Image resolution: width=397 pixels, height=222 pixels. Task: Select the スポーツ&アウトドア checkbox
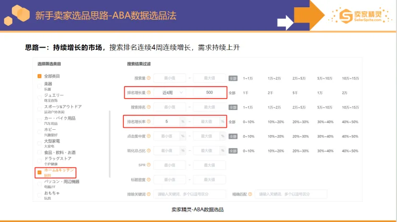tap(39, 109)
